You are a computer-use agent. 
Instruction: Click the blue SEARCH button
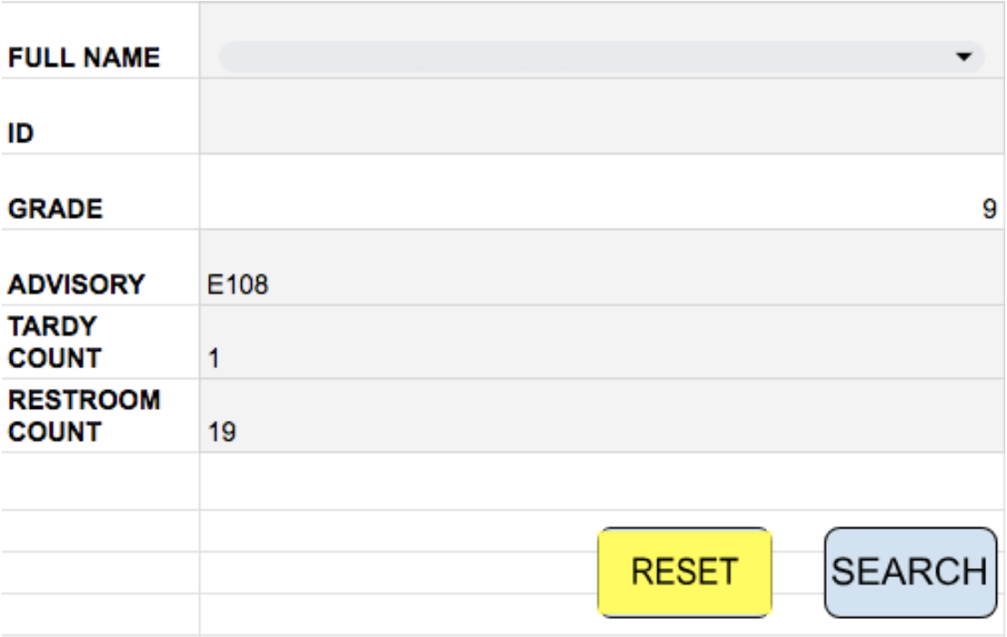point(911,572)
